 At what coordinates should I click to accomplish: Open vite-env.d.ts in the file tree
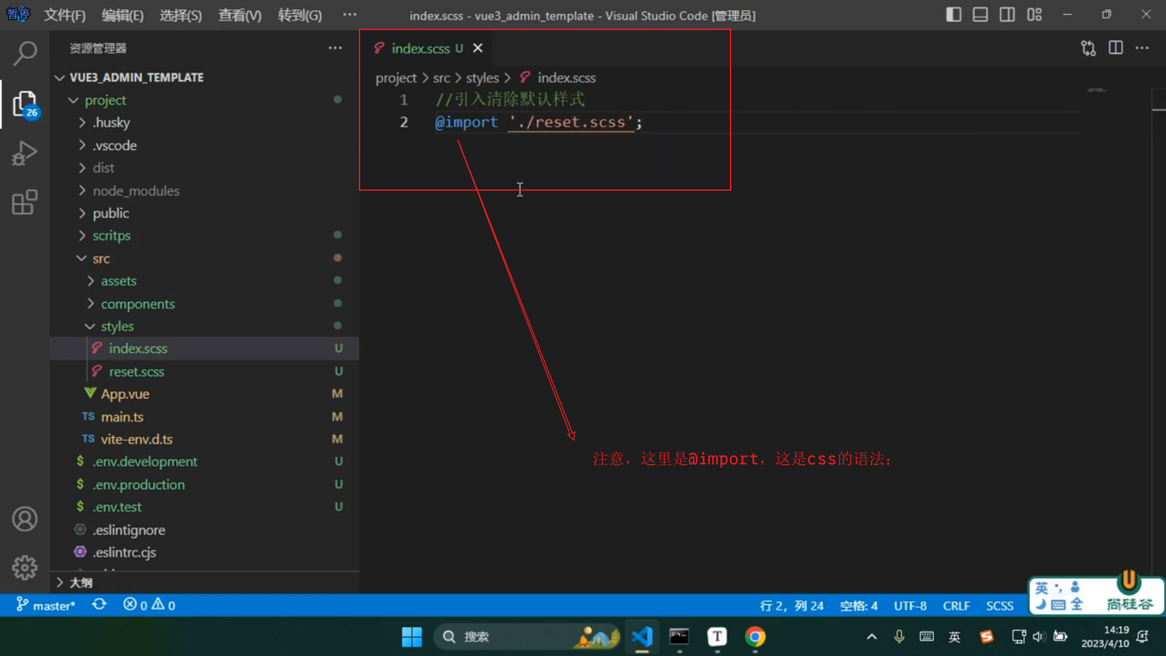(x=204, y=439)
